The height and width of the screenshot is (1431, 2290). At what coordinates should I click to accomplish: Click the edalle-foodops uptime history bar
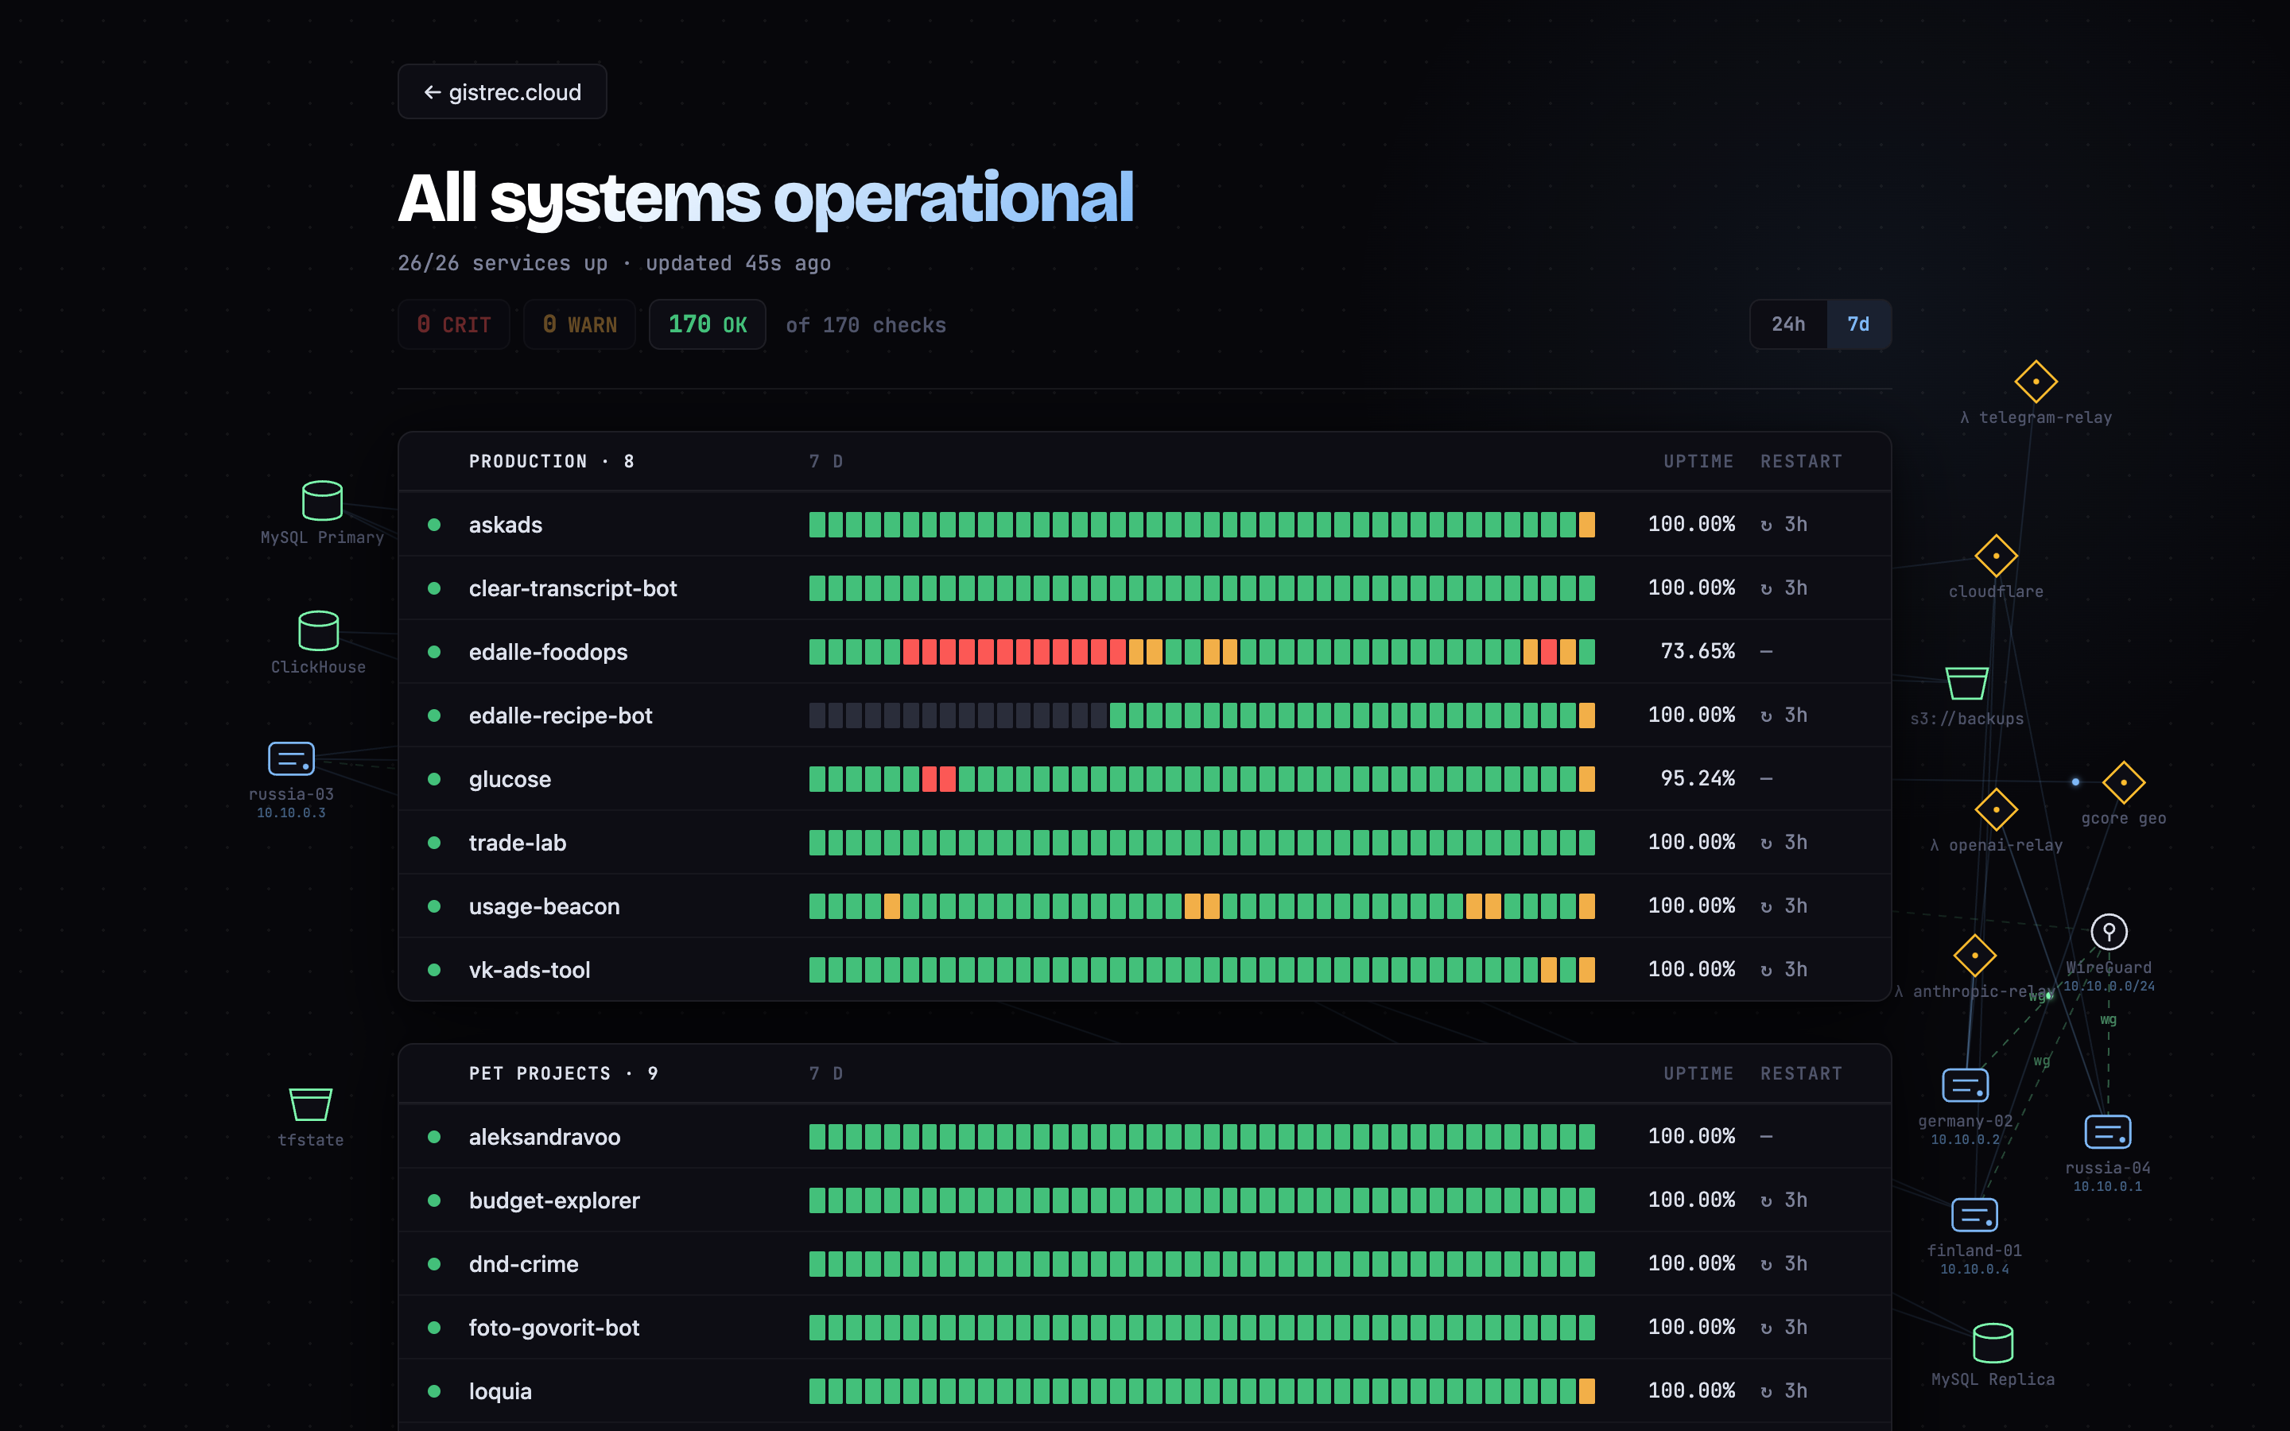[1201, 651]
